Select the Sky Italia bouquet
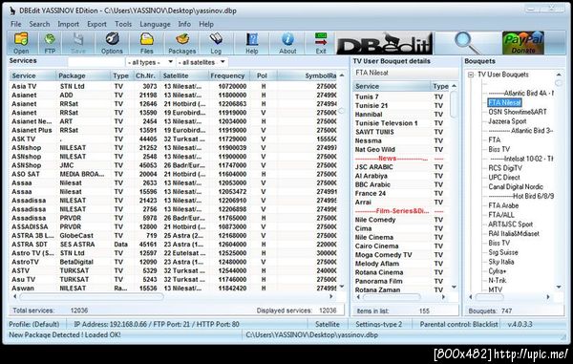The height and width of the screenshot is (364, 573). pos(501,262)
